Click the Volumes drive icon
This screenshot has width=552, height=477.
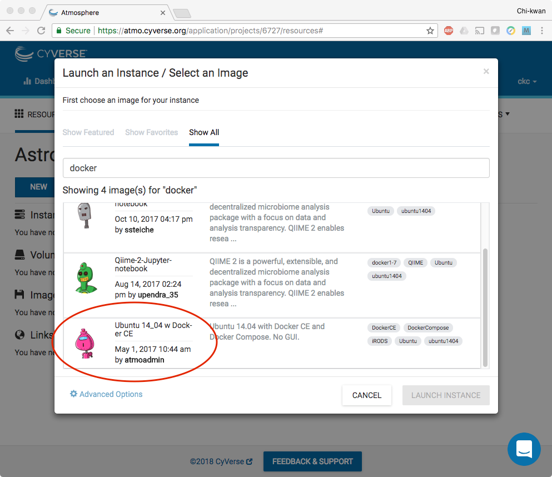(x=19, y=255)
